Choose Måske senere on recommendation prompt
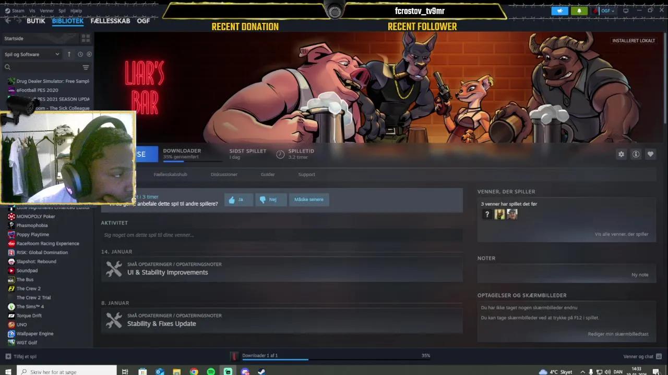 (309, 199)
